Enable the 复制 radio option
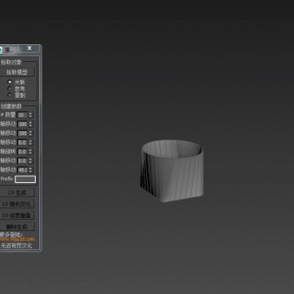Image resolution: width=294 pixels, height=294 pixels. 10,95
